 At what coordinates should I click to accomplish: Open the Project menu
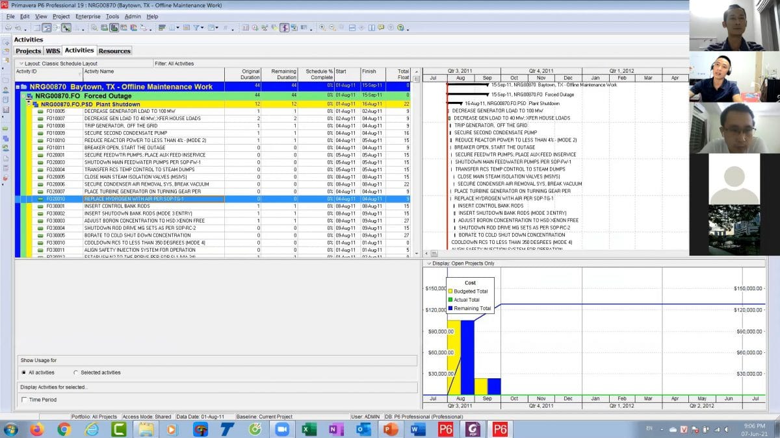[x=61, y=16]
